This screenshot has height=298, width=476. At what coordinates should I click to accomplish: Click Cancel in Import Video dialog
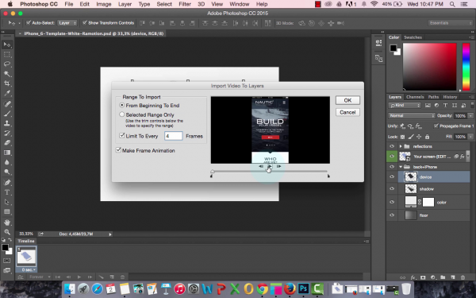[x=347, y=112]
